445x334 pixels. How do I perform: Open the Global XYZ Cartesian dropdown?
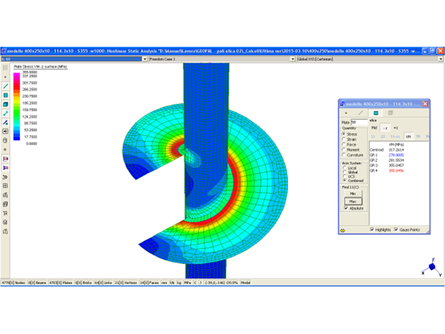tap(441, 59)
